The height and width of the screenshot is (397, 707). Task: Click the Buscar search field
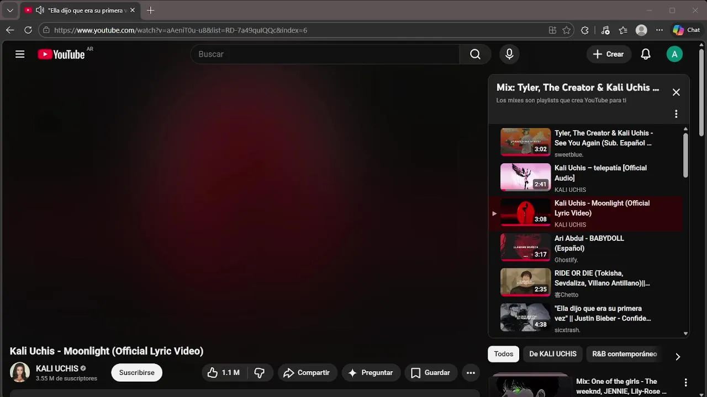coord(326,54)
